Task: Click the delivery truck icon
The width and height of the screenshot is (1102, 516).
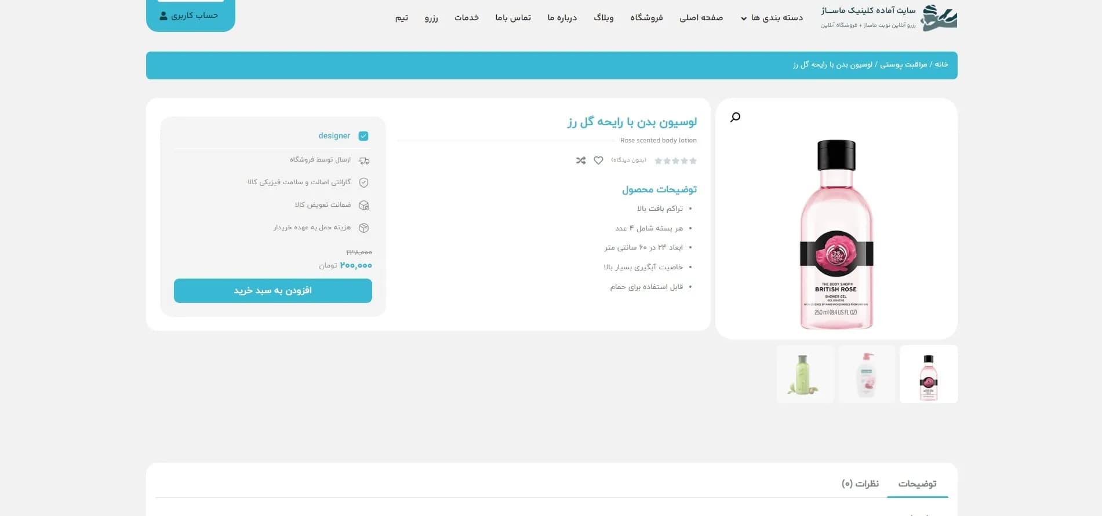Action: (x=364, y=160)
